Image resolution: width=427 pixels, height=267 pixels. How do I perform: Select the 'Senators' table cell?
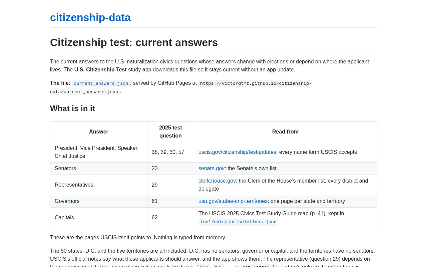click(x=99, y=169)
